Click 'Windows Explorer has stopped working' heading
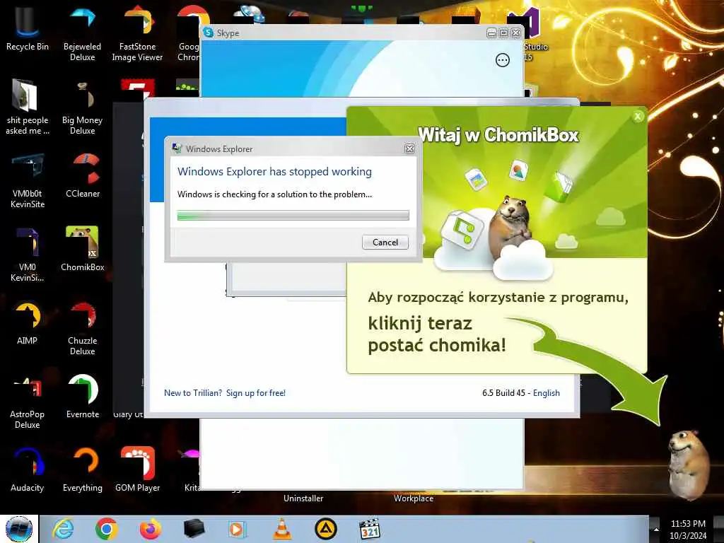This screenshot has height=543, width=724. point(275,172)
